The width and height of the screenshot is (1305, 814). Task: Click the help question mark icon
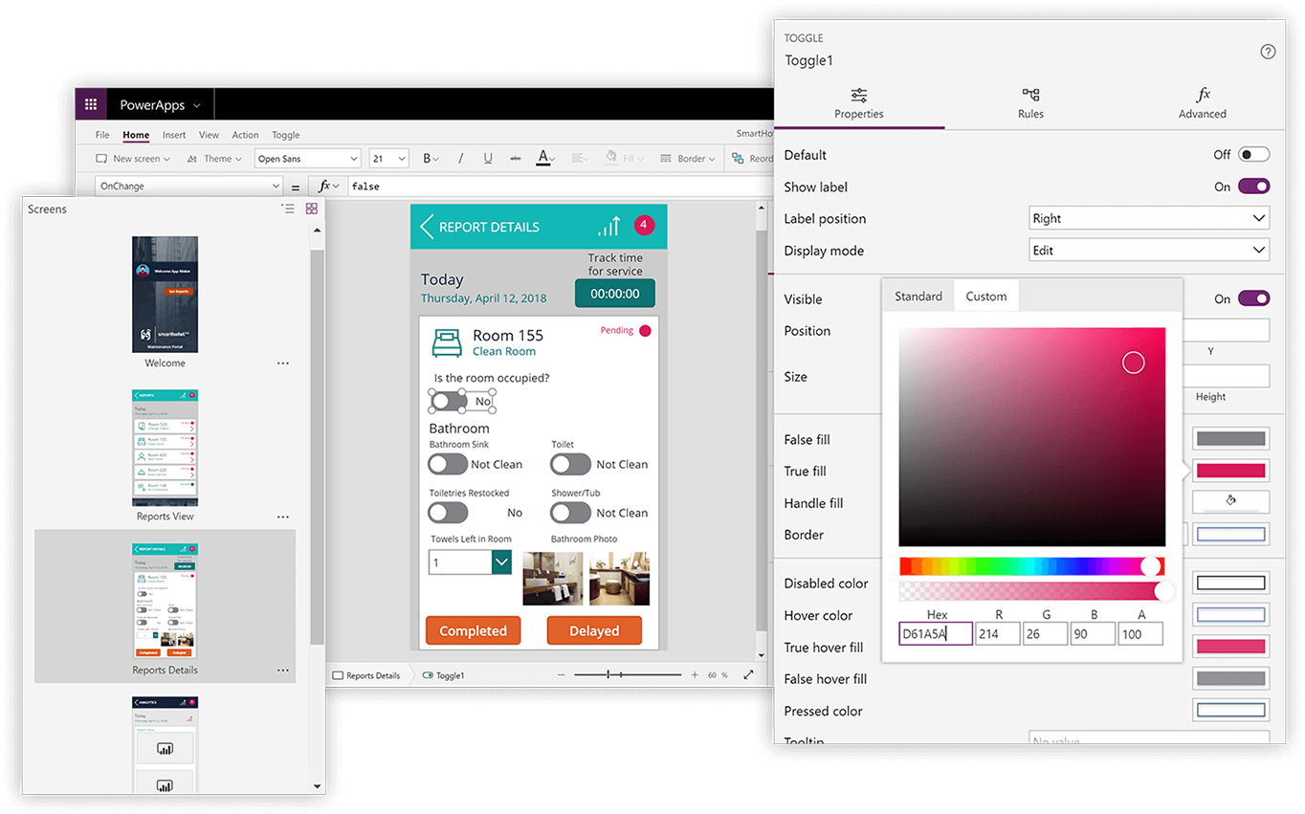click(x=1268, y=52)
